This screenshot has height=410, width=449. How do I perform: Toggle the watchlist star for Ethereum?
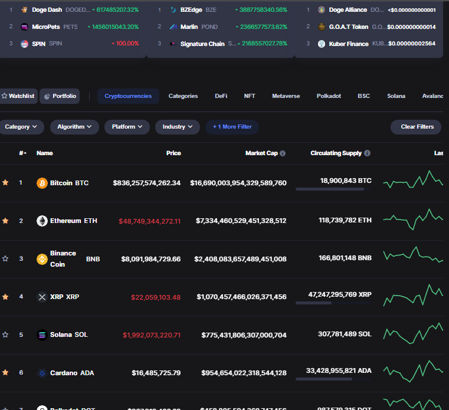click(x=5, y=221)
